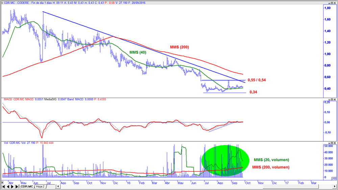Select the CDR.MC sheet tab
Viewport: 338px width, 190px height.
27,187
